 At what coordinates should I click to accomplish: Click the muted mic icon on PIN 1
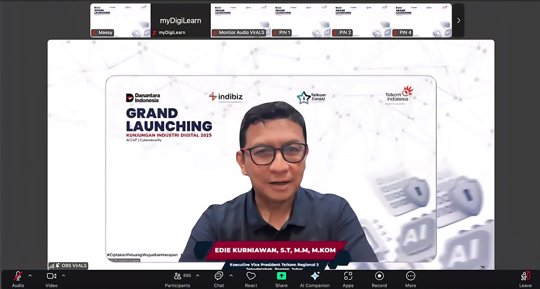pyautogui.click(x=275, y=33)
